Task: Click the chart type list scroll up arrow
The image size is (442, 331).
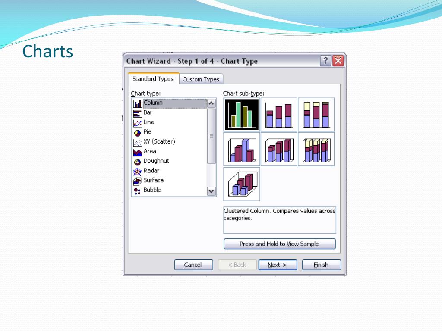Action: (x=211, y=103)
